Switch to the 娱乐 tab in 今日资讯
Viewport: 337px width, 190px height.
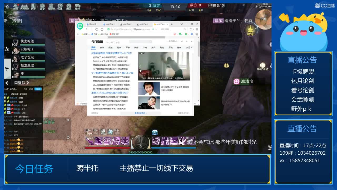(111, 47)
